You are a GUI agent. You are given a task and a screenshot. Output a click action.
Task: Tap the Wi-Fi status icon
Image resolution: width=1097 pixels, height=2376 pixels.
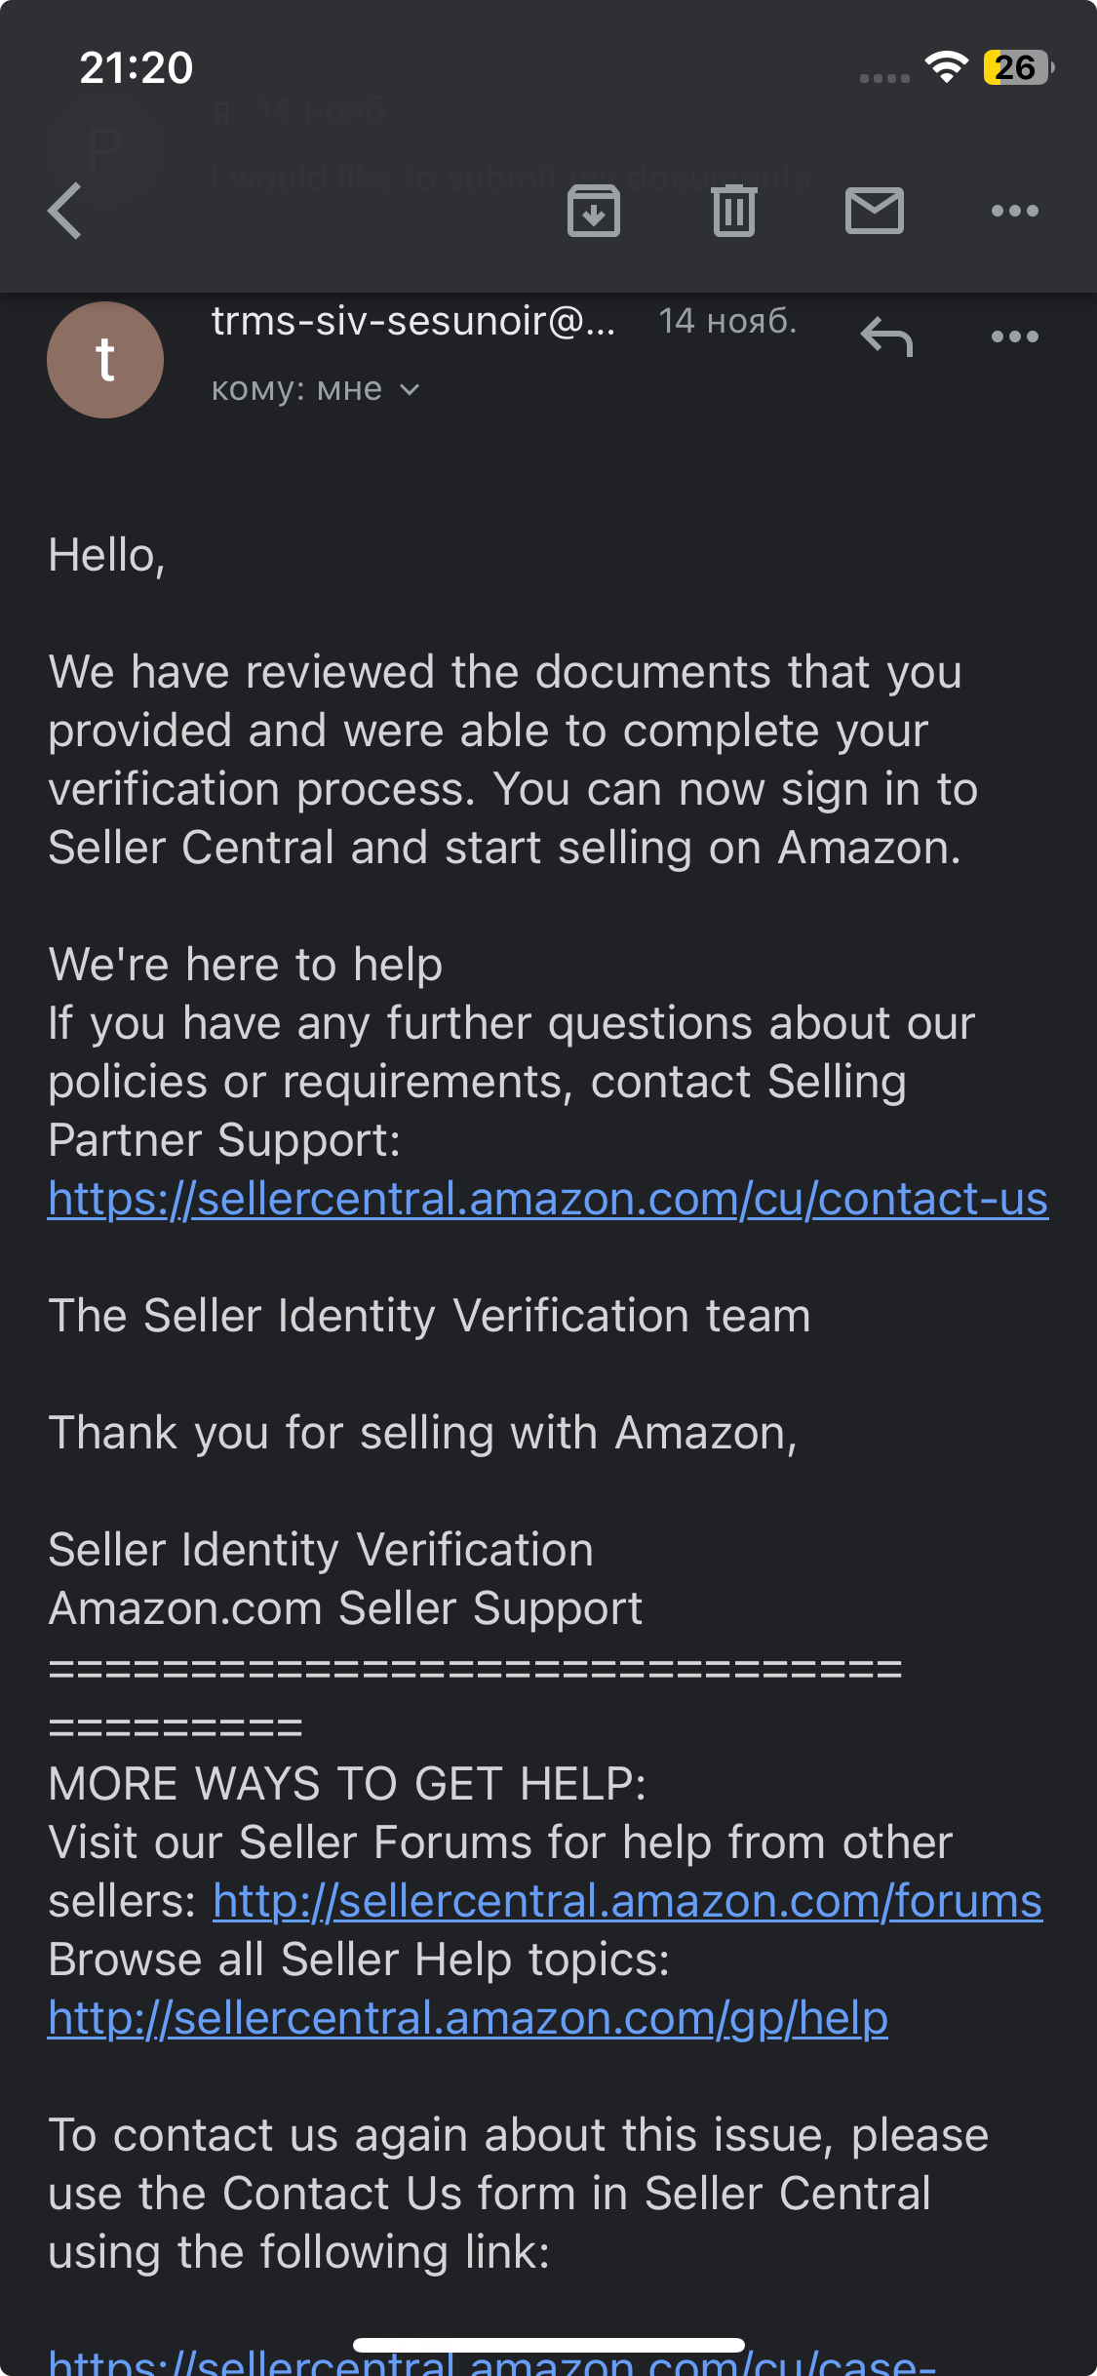pos(946,67)
